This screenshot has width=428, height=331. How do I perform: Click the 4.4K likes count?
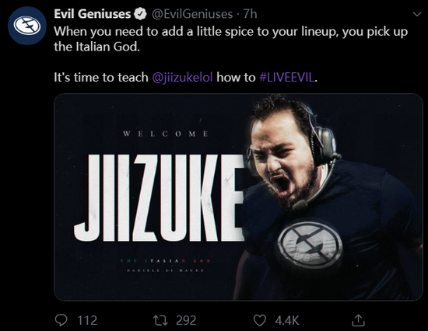[x=287, y=320]
